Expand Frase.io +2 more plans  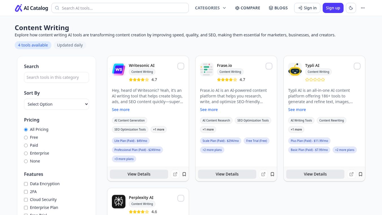click(x=212, y=150)
